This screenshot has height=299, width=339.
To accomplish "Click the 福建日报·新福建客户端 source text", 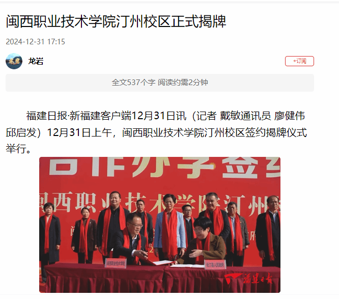I will click(x=79, y=116).
